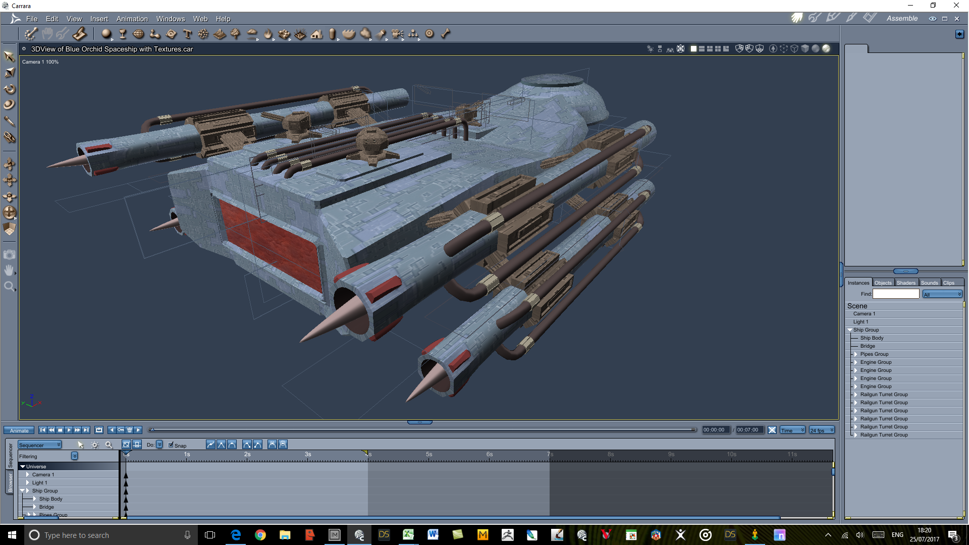Open the Sequencer dropdown

40,445
